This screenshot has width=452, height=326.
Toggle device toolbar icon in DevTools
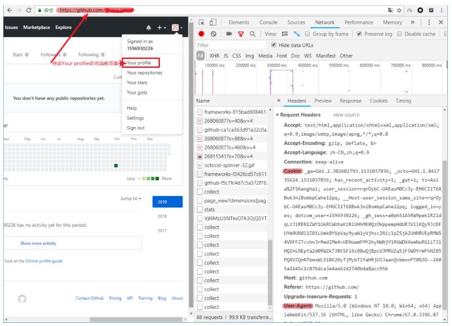tap(213, 23)
